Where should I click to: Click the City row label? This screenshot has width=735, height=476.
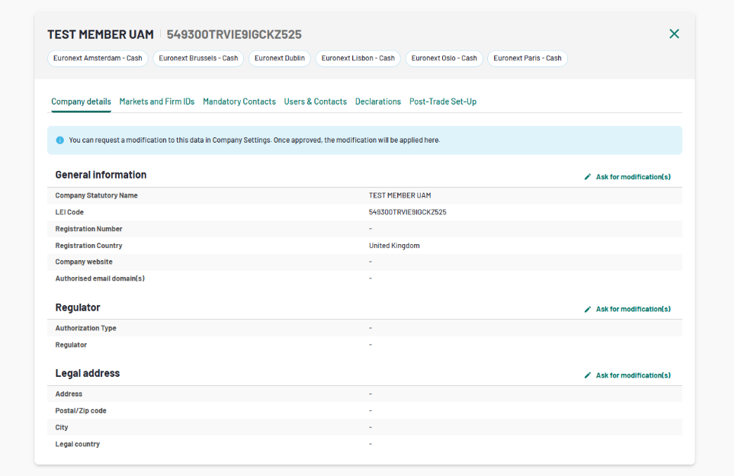point(62,427)
